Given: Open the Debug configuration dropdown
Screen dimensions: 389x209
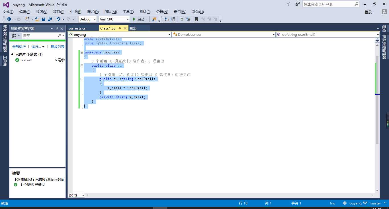Looking at the screenshot, I should 88,19.
